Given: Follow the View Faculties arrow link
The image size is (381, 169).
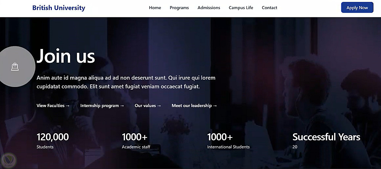Looking at the screenshot, I should [53, 106].
